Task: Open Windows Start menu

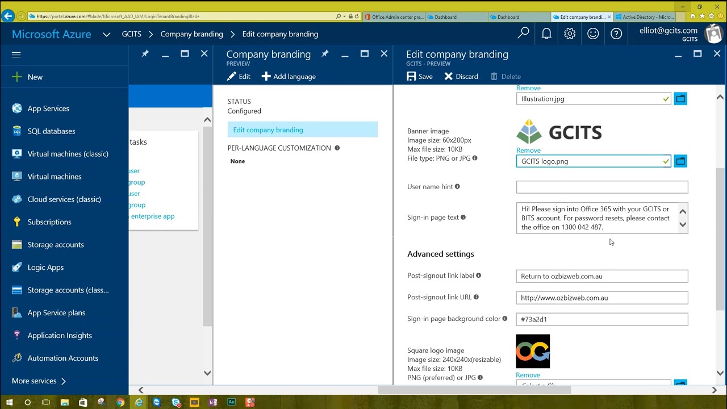Action: [x=9, y=402]
